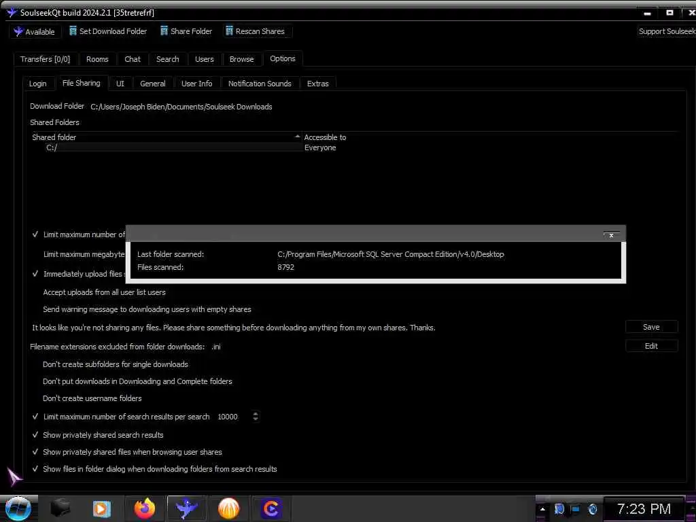This screenshot has height=522, width=696.
Task: Open the Extras sub-tab
Action: [318, 84]
